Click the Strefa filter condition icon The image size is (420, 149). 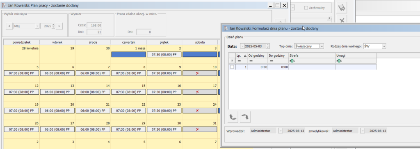coord(292,61)
